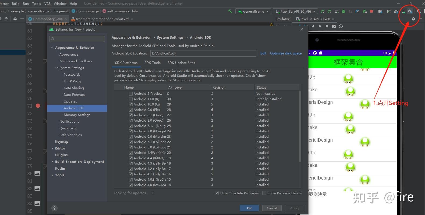Click the Android SDK Location field
Image resolution: width=425 pixels, height=215 pixels.
pyautogui.click(x=203, y=53)
